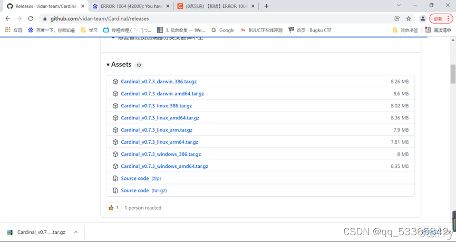Close the Releases vidar-team/Cardinal tab
The image size is (456, 242).
(83, 6)
